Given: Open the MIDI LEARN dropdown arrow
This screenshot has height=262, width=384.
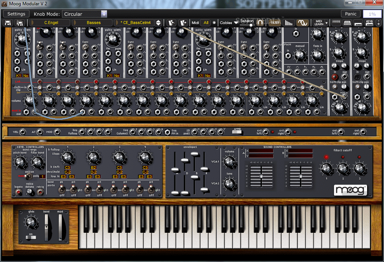Looking at the screenshot, I should point(327,23).
